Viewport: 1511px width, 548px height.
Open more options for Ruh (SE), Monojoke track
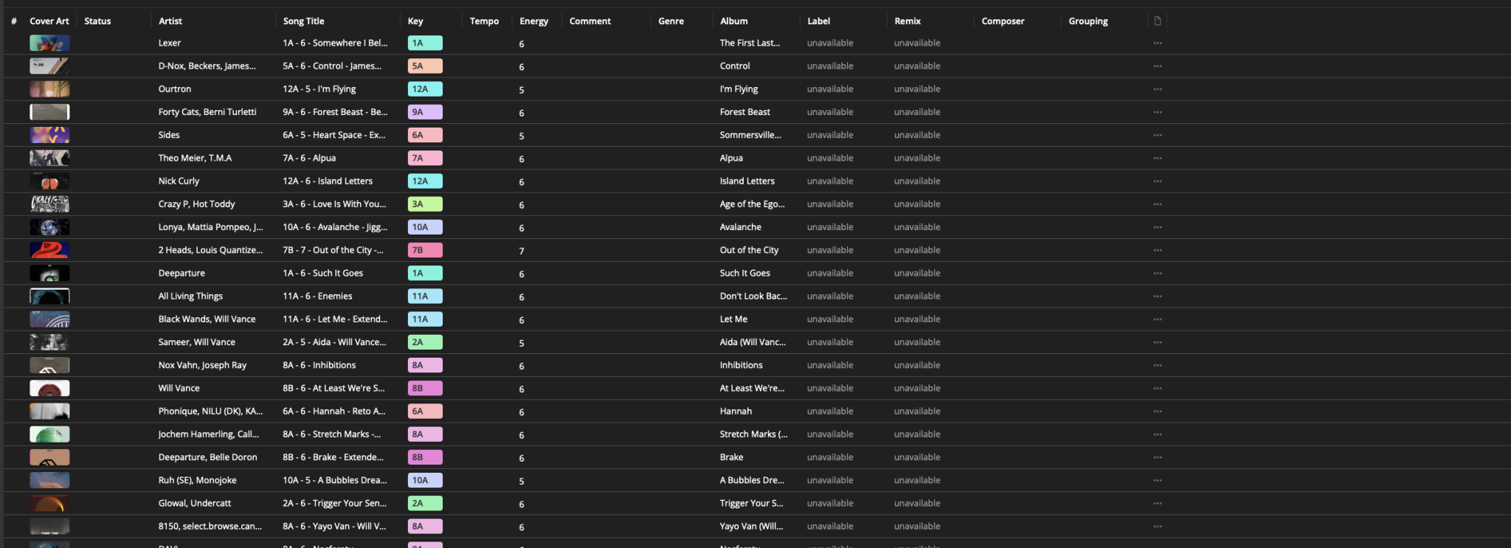[x=1157, y=481]
